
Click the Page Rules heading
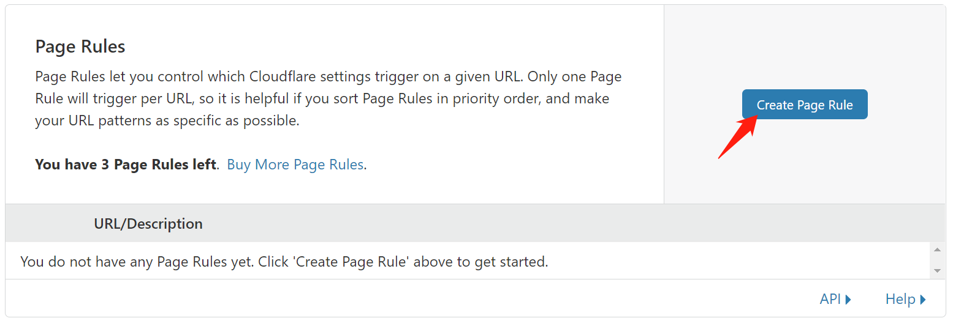80,46
